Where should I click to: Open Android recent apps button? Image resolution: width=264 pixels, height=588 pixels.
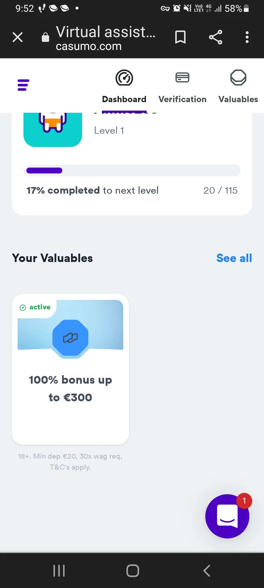point(59,571)
